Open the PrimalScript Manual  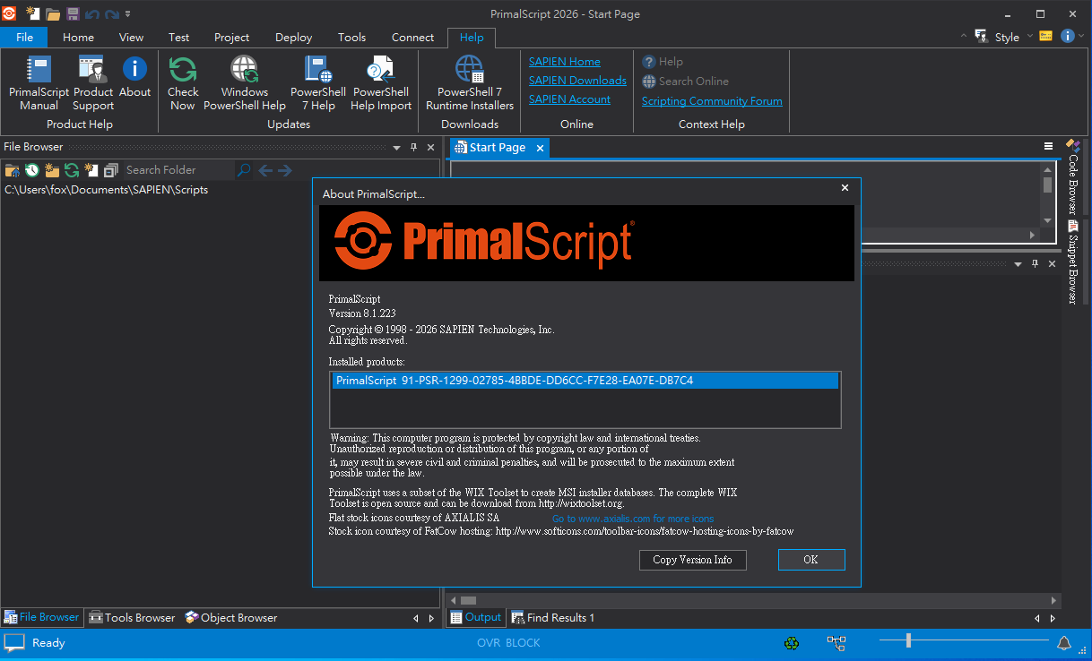39,82
